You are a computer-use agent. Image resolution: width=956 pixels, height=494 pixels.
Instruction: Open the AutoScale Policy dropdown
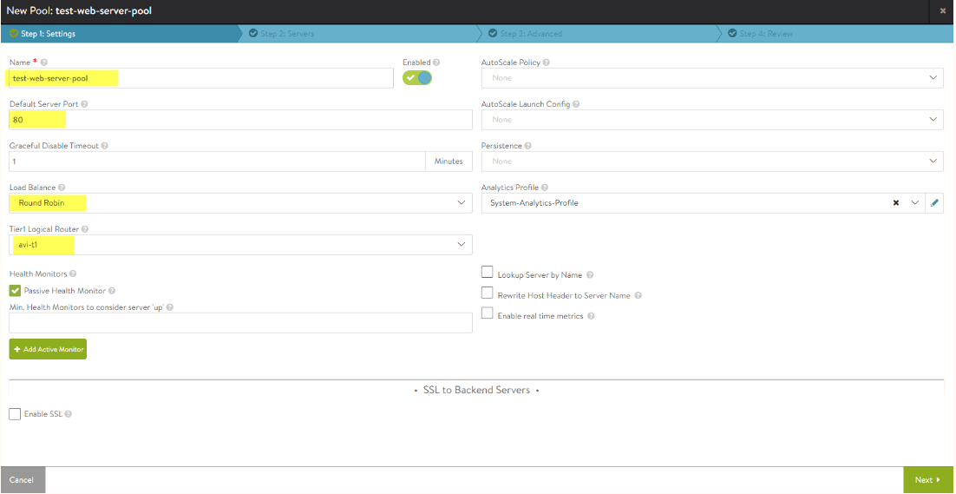pos(713,78)
